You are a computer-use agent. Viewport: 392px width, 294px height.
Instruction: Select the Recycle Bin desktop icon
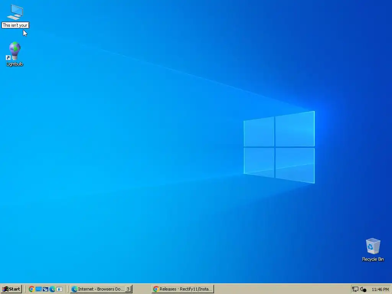tap(373, 246)
